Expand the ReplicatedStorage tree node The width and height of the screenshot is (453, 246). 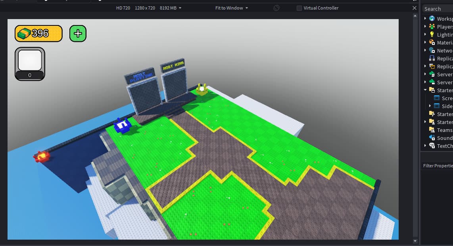point(425,66)
